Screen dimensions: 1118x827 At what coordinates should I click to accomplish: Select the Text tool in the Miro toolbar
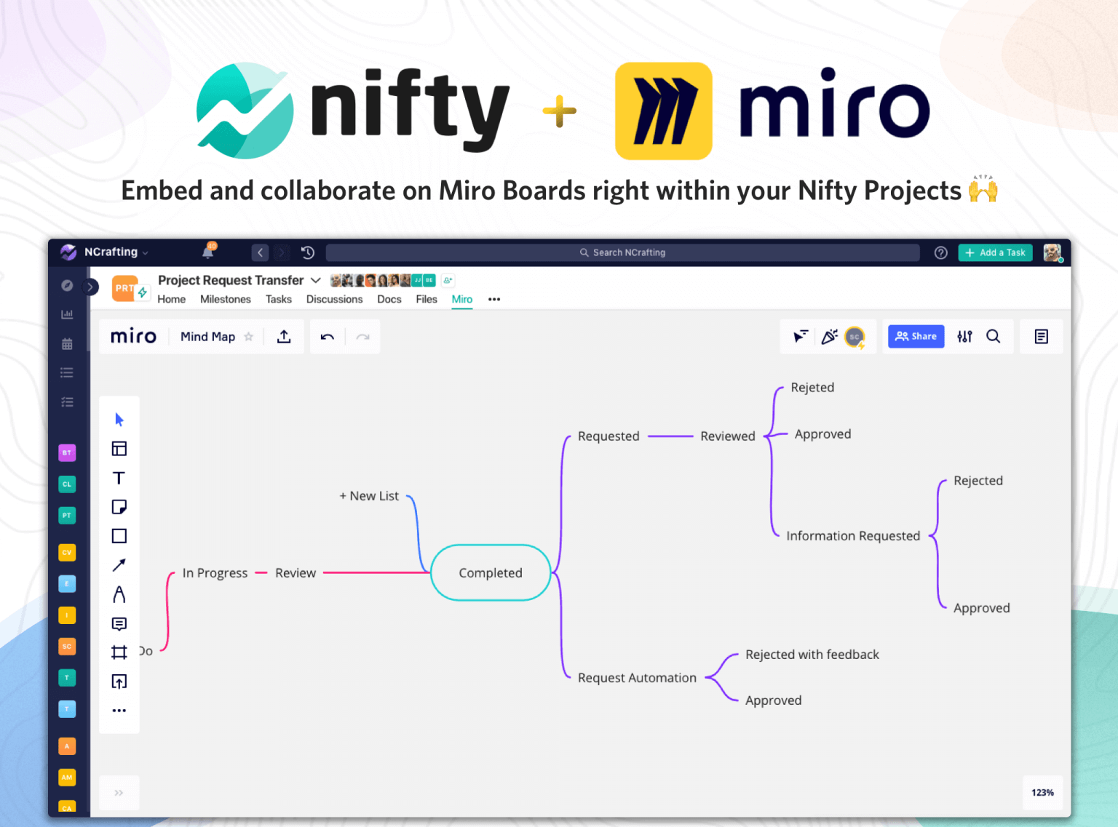[119, 478]
